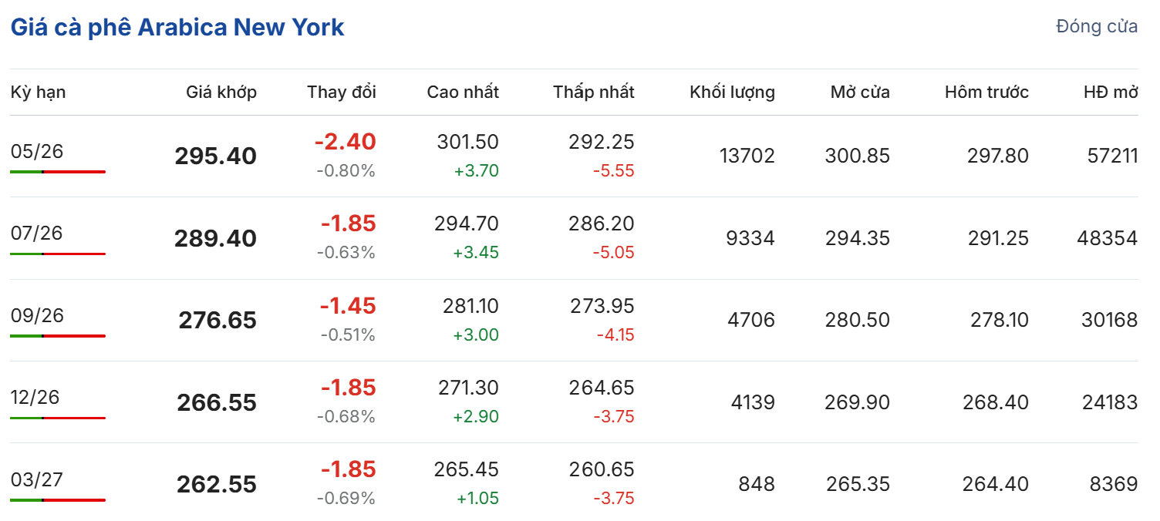Open the 05/26 contract term

(37, 151)
